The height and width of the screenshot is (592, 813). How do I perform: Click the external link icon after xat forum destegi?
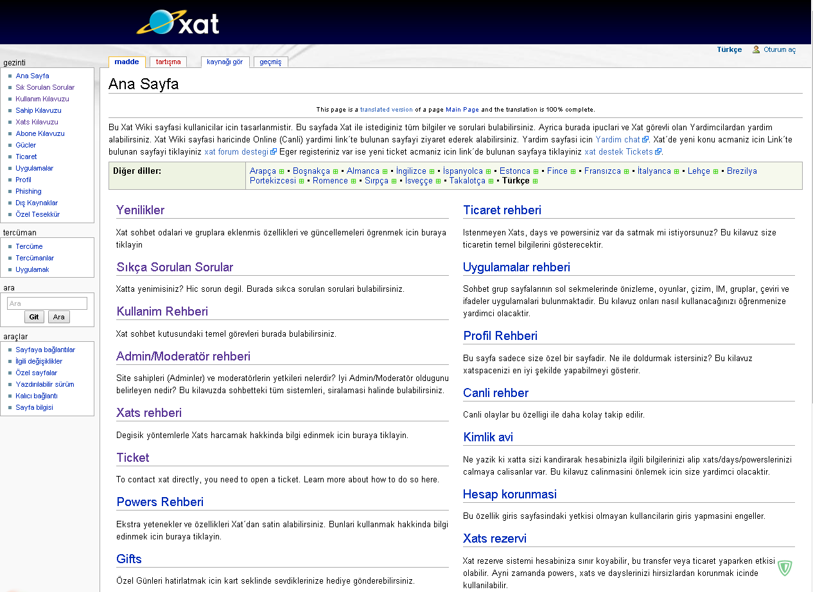click(274, 152)
